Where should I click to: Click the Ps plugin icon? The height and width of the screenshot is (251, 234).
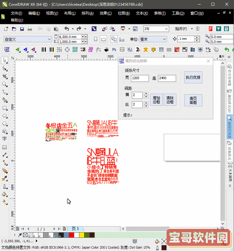[x=114, y=50]
